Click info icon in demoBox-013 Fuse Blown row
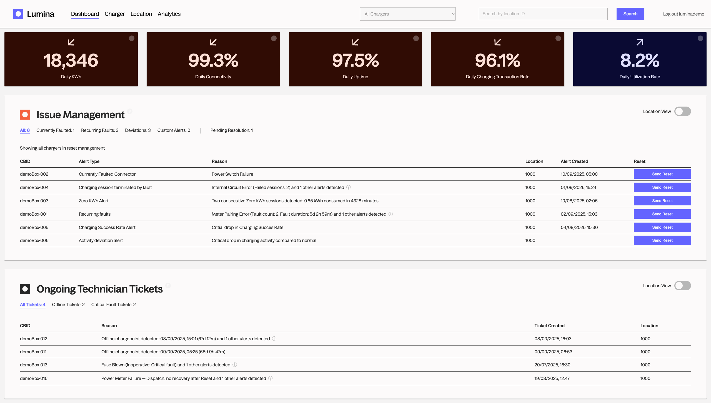 [x=235, y=365]
